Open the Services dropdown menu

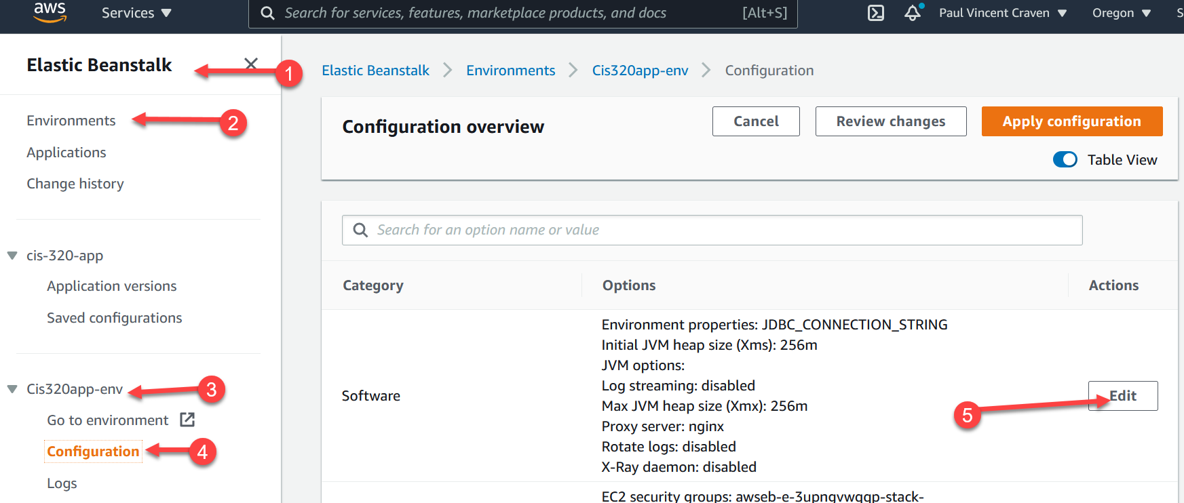pos(136,13)
